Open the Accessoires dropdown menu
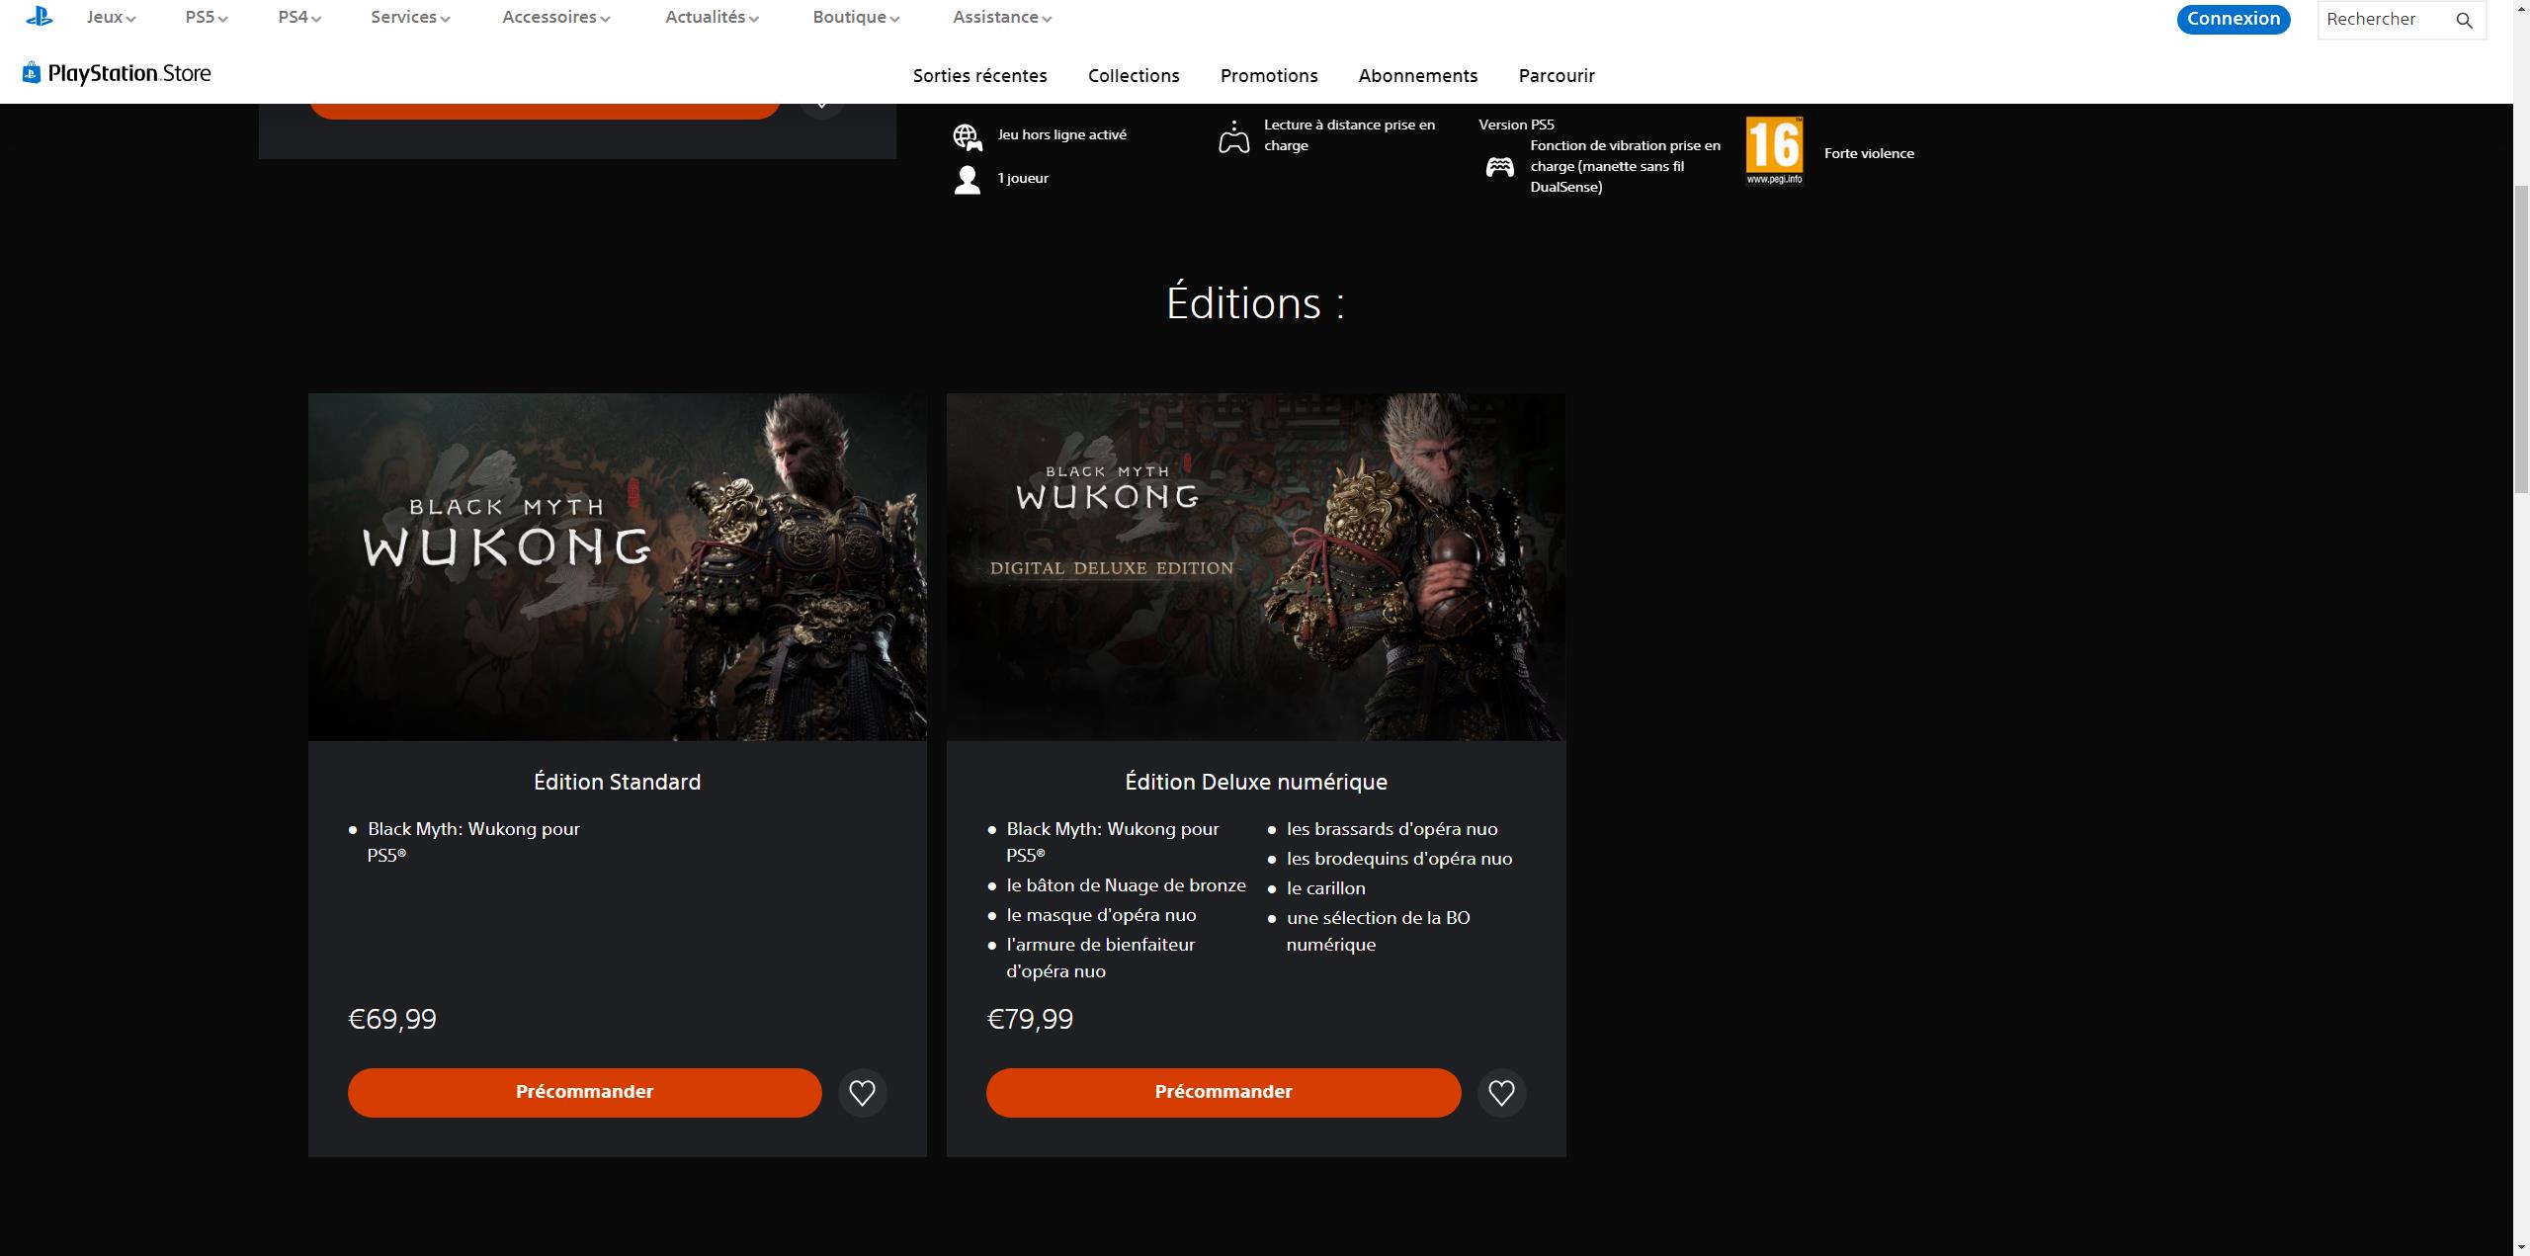The width and height of the screenshot is (2530, 1256). click(x=555, y=18)
